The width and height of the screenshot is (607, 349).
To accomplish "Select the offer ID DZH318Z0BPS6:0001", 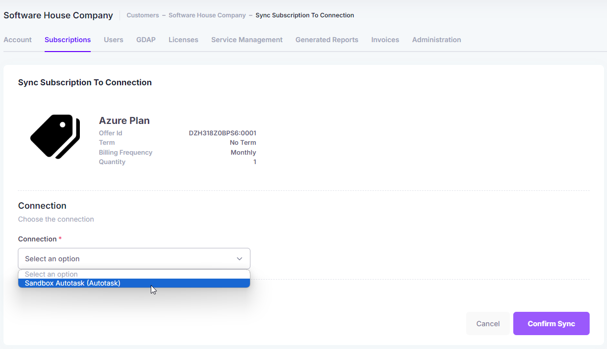I will point(223,133).
